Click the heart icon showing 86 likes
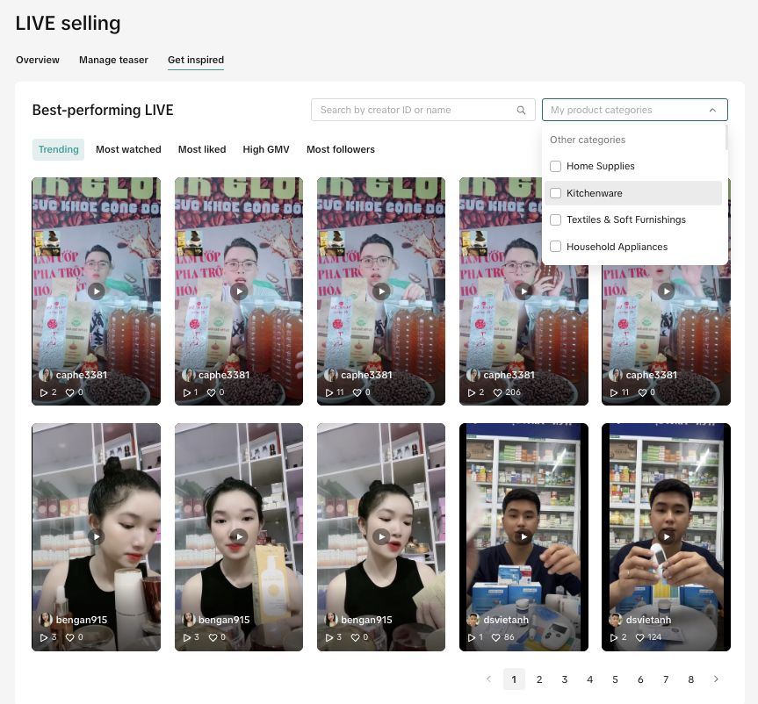Viewport: 758px width, 704px height. point(496,638)
